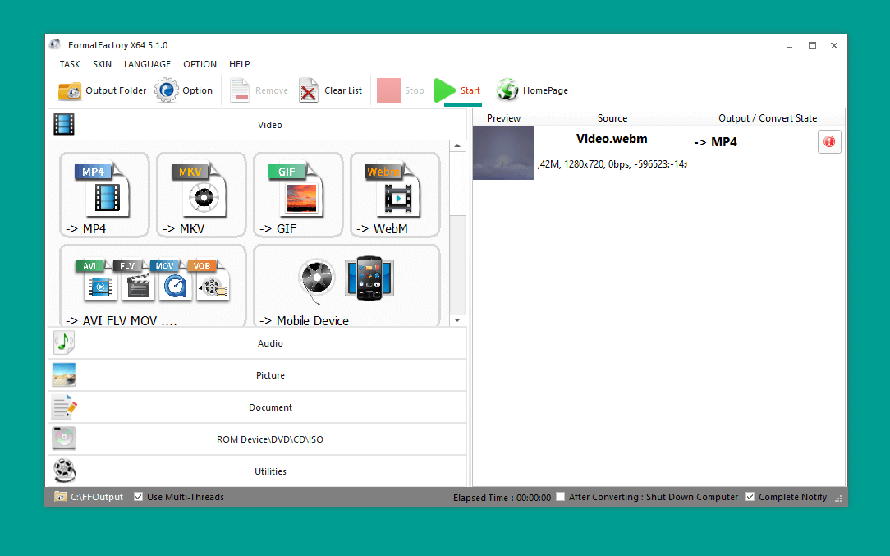Click the FormatFactory app icon in title bar
The height and width of the screenshot is (556, 890).
click(x=55, y=44)
